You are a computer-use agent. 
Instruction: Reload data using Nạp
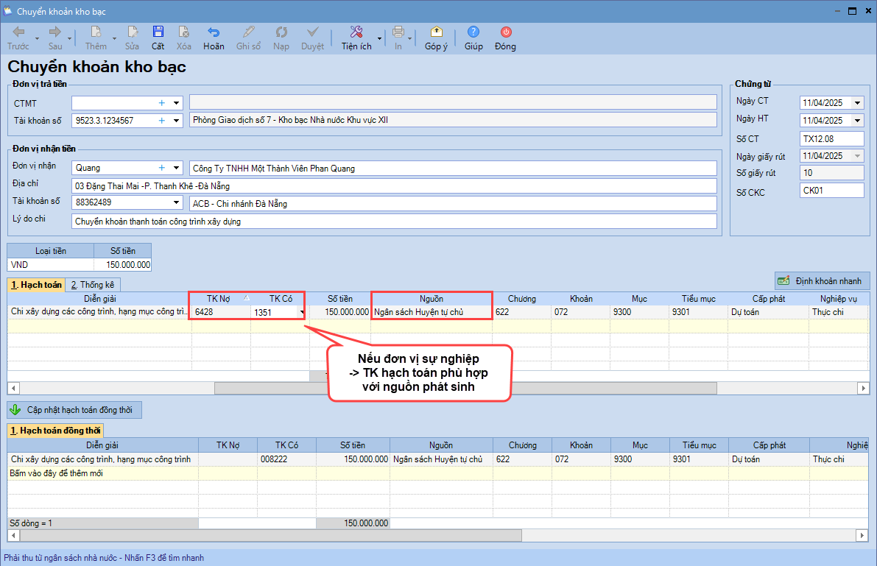click(281, 38)
